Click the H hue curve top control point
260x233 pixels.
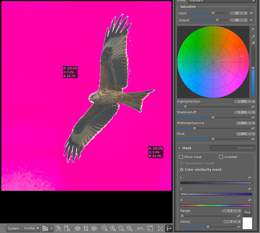pyautogui.click(x=237, y=204)
